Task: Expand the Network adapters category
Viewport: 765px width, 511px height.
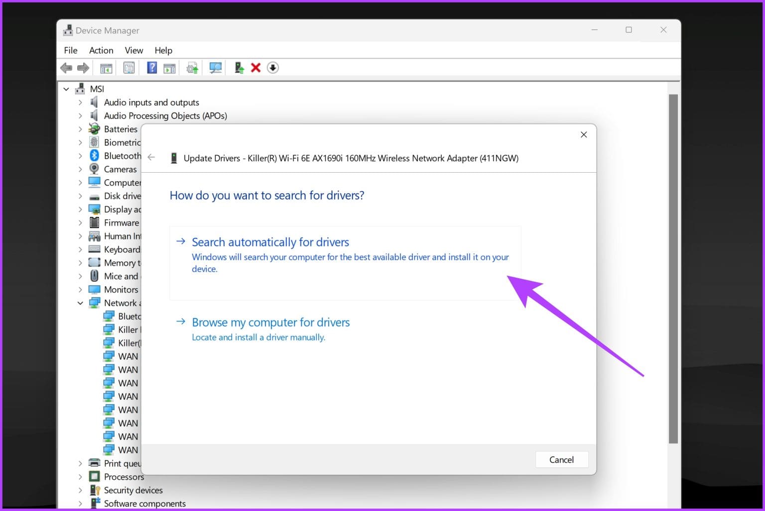Action: click(81, 303)
